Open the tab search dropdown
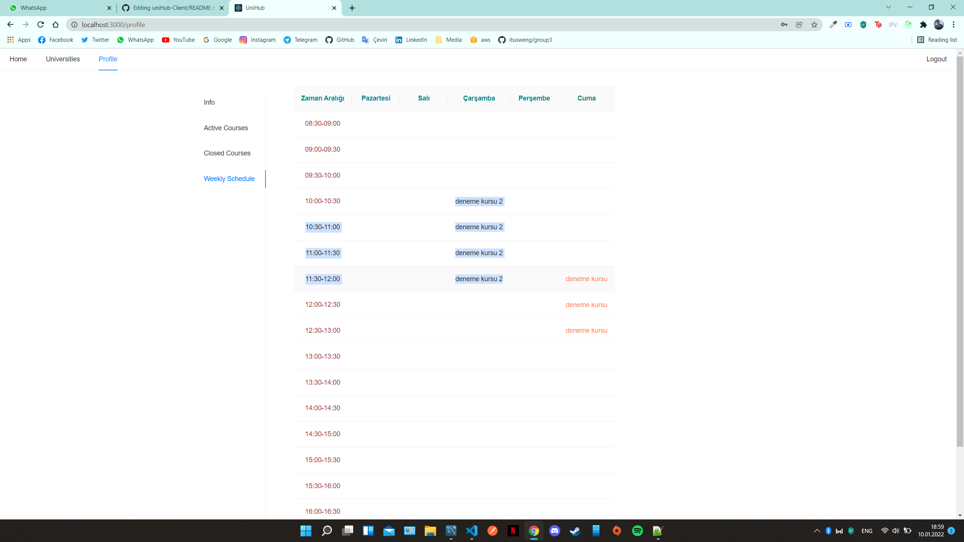This screenshot has width=964, height=542. [x=888, y=8]
